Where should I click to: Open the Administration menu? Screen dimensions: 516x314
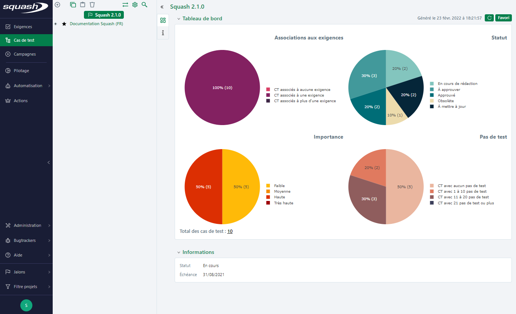coord(27,225)
